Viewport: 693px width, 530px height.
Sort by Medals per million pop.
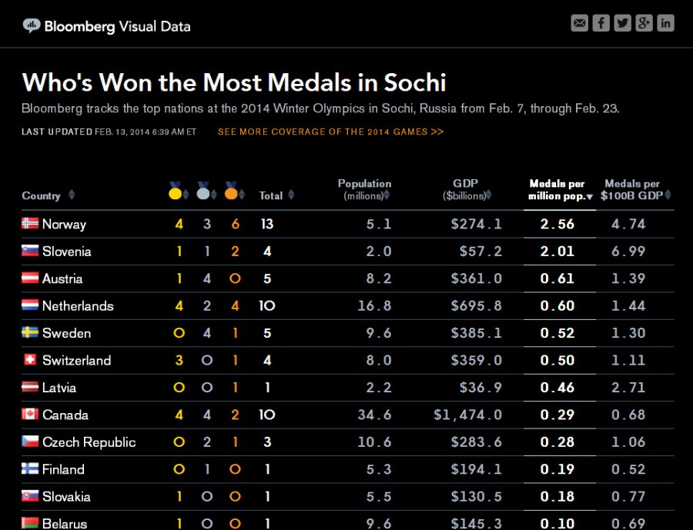(560, 190)
